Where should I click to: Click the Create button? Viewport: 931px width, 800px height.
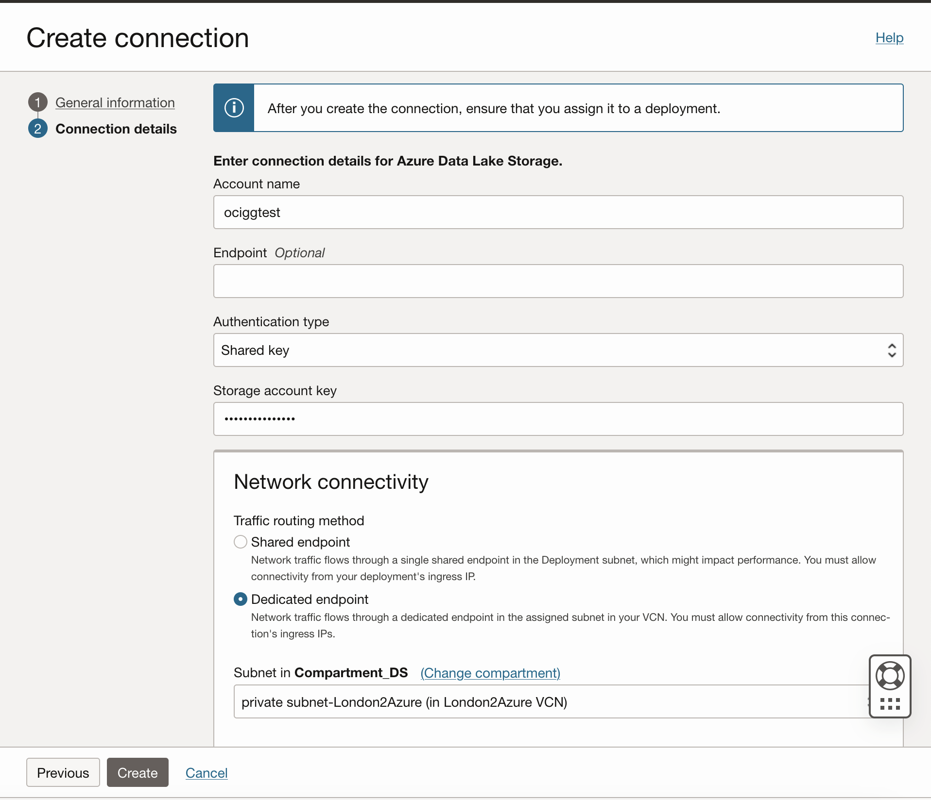(138, 772)
